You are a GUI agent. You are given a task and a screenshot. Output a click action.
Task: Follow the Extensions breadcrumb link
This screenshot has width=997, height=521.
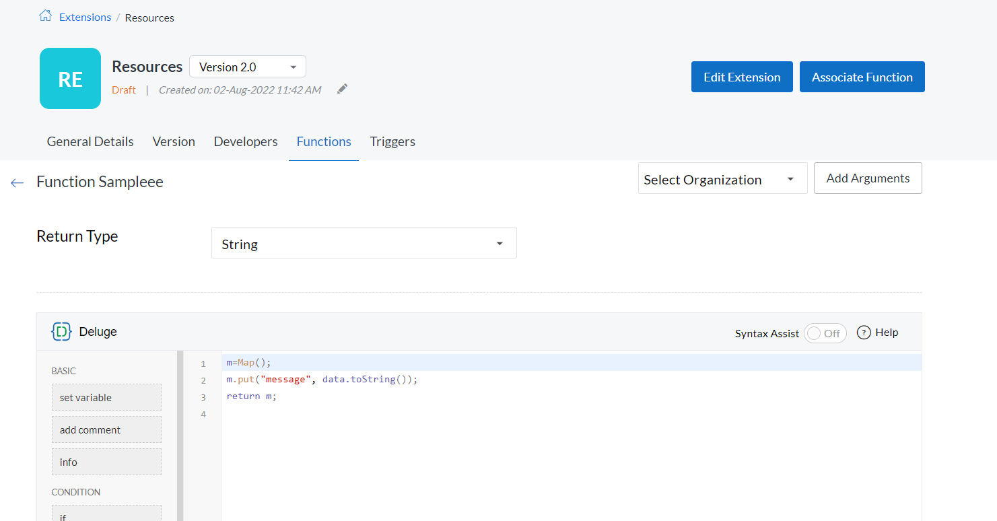[85, 18]
